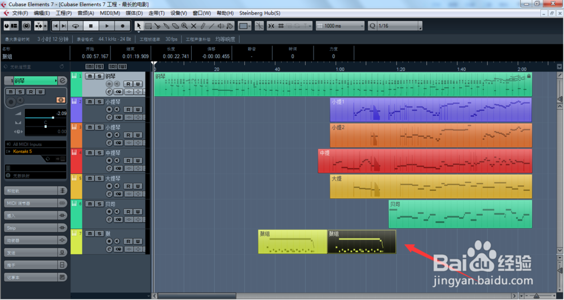Enable monitor on the 贝司 track
Image resolution: width=564 pixels, height=300 pixels.
point(117,212)
